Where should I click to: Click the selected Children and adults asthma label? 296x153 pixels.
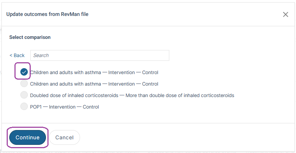94,72
